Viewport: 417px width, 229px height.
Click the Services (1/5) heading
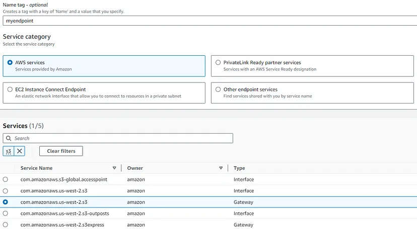(23, 126)
